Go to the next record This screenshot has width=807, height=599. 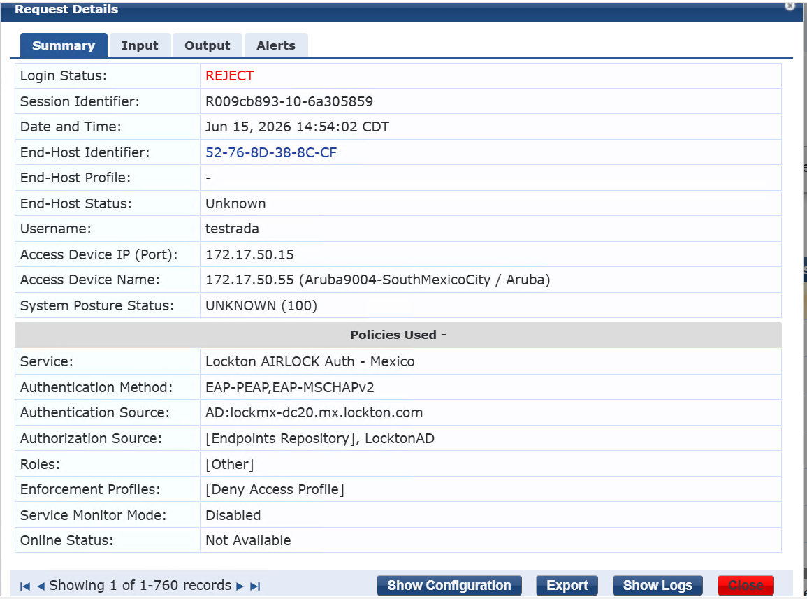coord(240,586)
